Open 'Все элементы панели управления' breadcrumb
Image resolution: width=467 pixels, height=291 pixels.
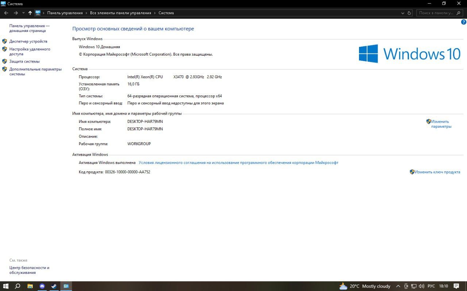[x=120, y=13]
